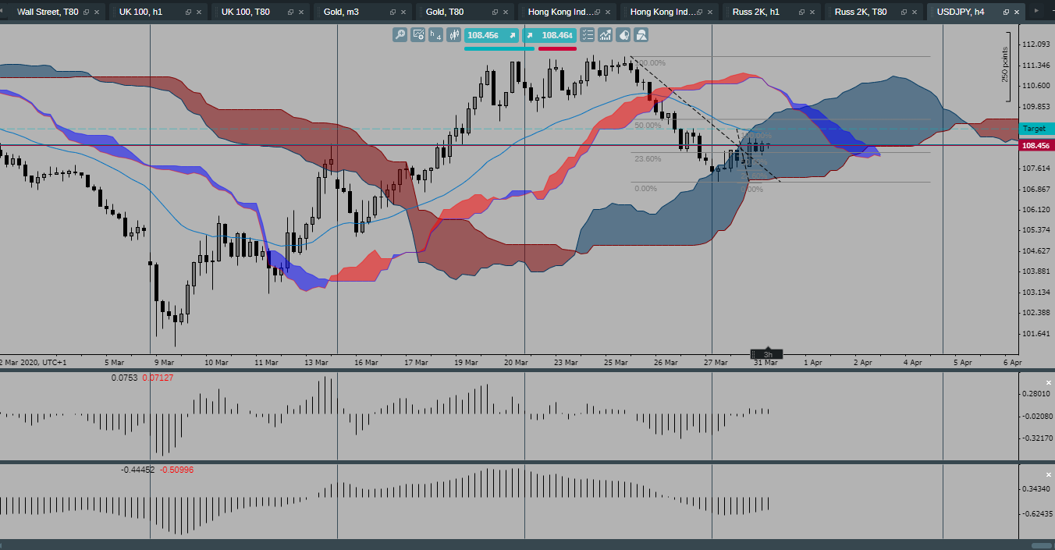
Task: Dismiss the lower momentum indicator panel
Action: point(1048,474)
